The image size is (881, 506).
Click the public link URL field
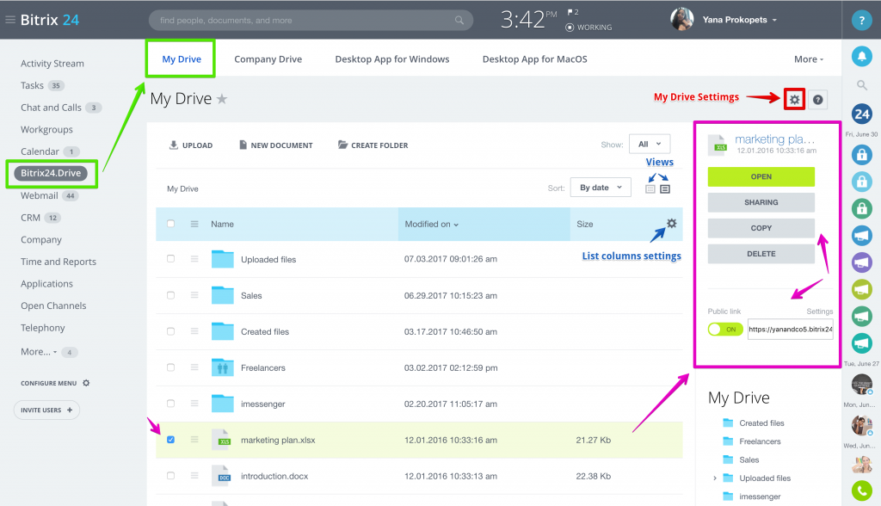[x=790, y=330]
